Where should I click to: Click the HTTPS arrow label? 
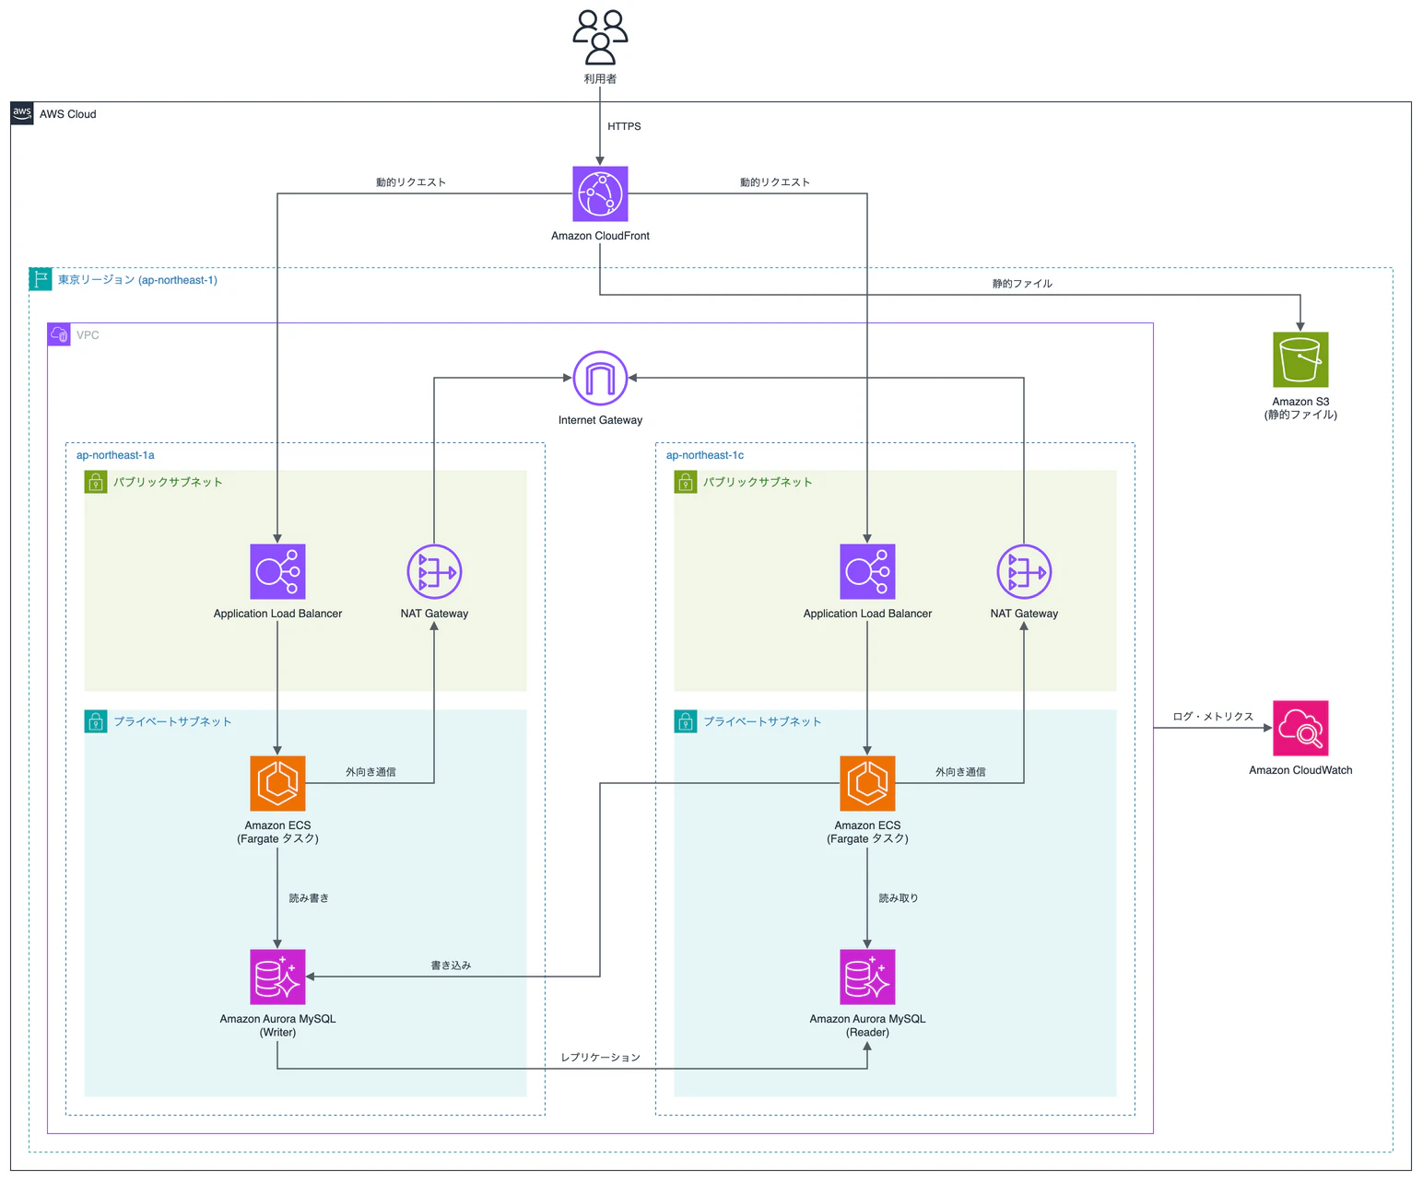coord(624,126)
